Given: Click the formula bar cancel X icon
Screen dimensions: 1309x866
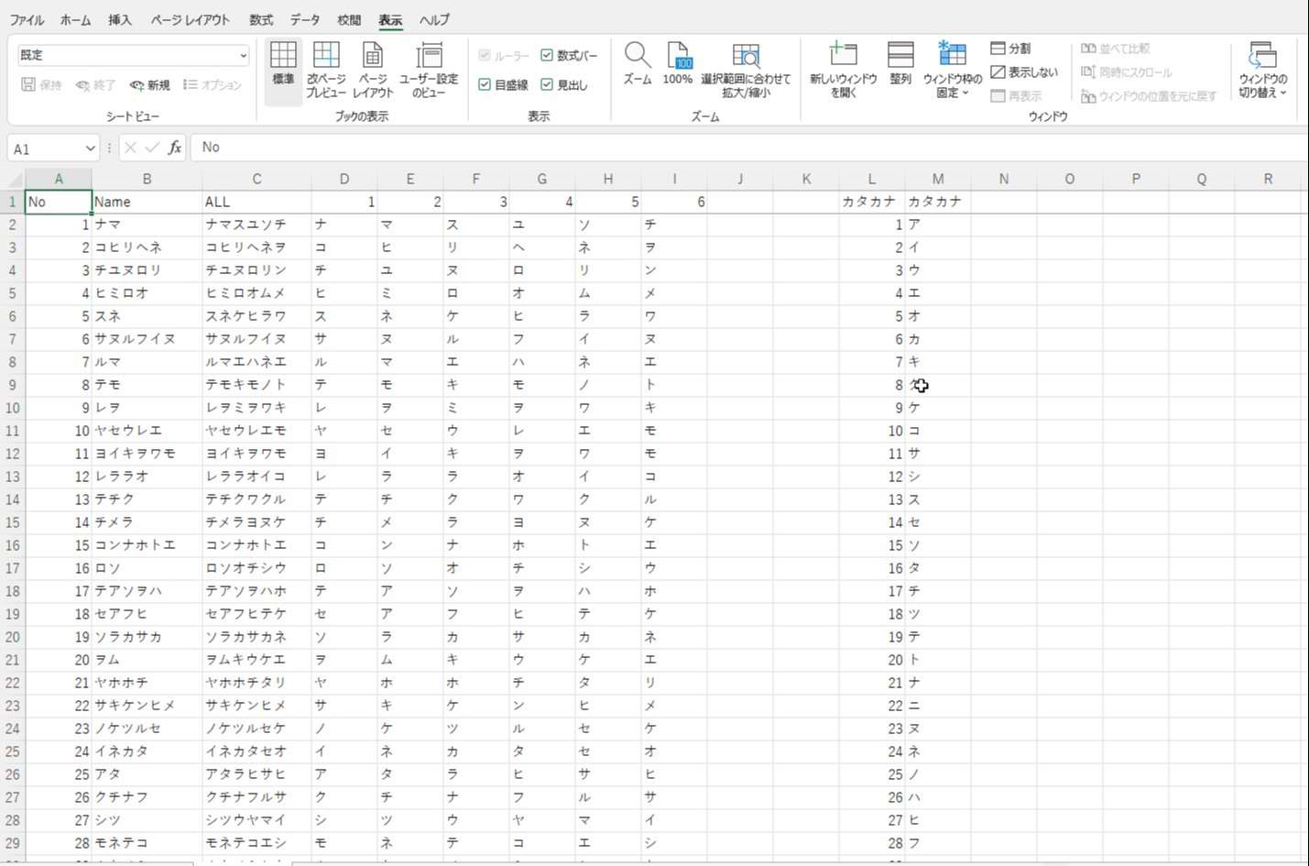Looking at the screenshot, I should (x=130, y=148).
